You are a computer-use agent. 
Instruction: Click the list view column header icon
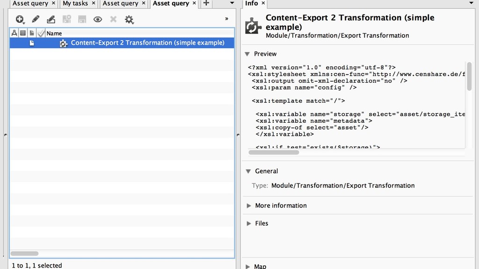coord(22,33)
